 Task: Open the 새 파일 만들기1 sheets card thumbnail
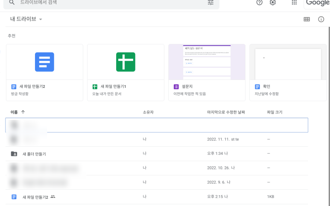click(x=126, y=62)
